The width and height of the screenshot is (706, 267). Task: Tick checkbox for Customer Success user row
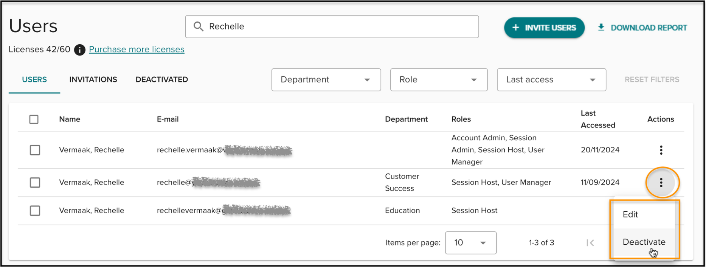click(35, 183)
